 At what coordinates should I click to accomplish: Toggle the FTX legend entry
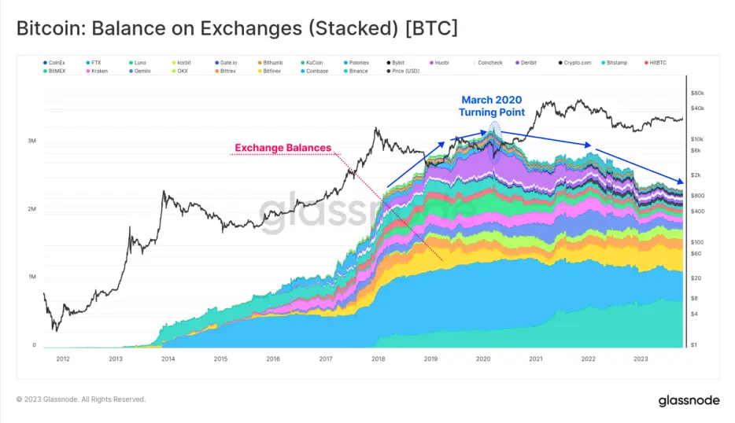coord(94,63)
